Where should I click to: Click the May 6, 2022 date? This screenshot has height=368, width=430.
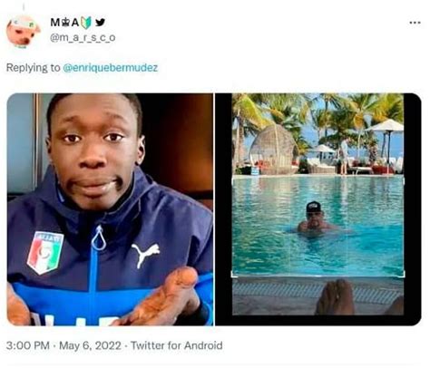point(90,345)
